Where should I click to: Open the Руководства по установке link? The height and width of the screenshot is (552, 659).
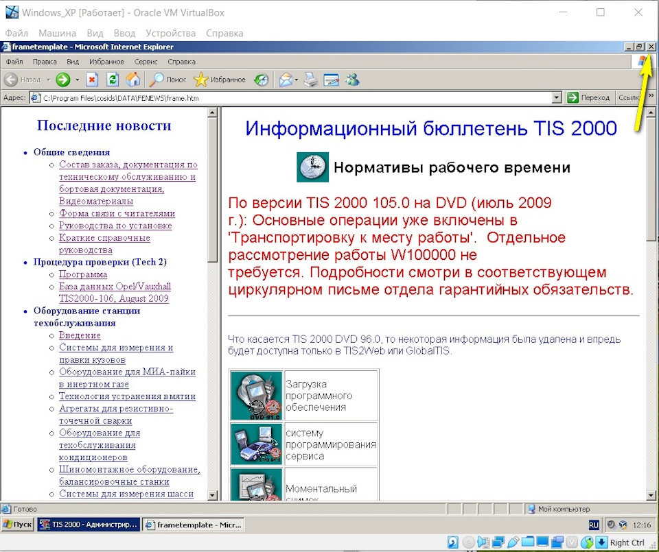115,226
